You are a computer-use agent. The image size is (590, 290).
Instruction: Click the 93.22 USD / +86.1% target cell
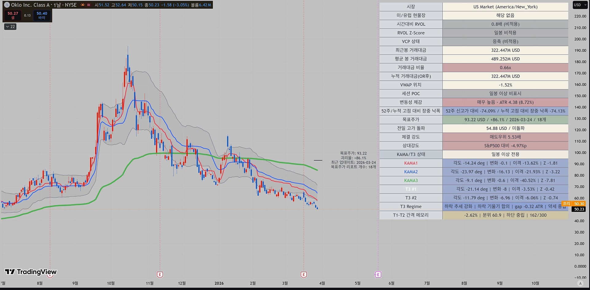505,119
